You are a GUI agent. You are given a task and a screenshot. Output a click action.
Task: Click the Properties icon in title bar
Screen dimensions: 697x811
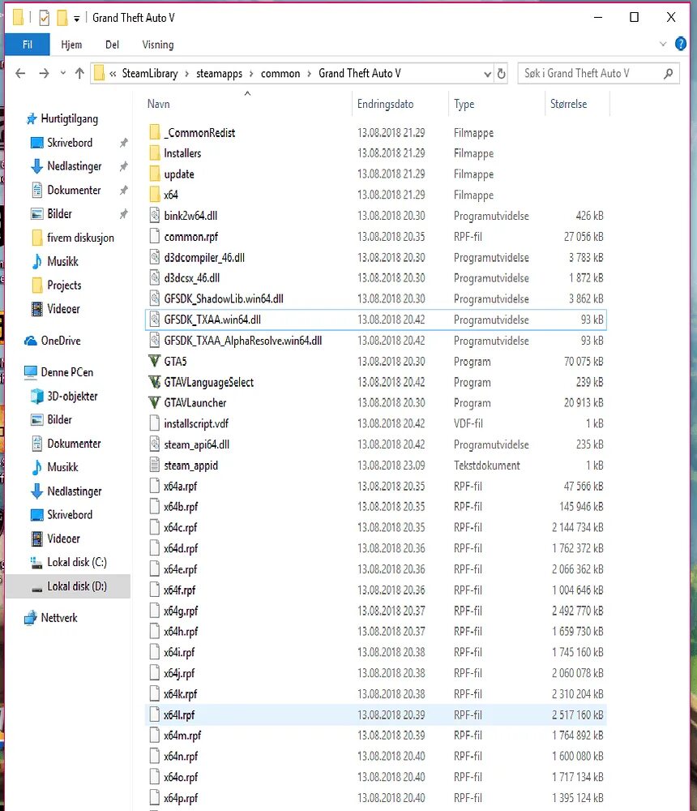(x=45, y=18)
